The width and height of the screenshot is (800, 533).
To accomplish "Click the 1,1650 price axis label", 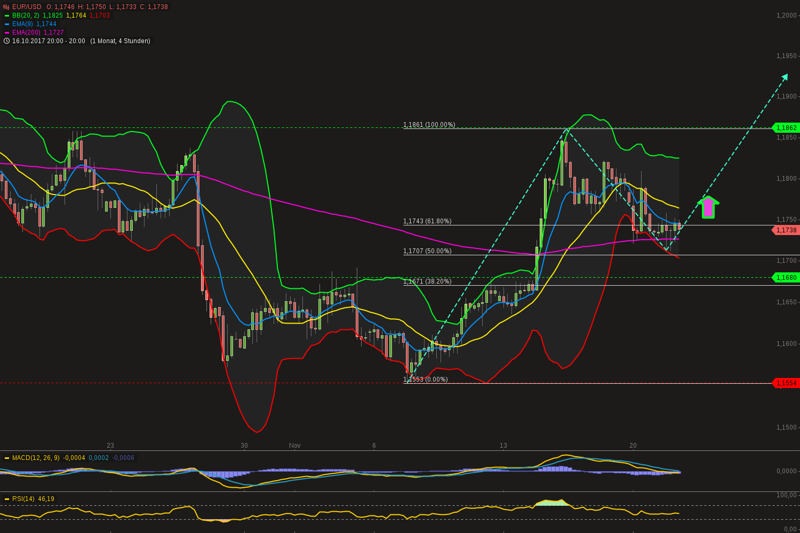I will pyautogui.click(x=787, y=302).
